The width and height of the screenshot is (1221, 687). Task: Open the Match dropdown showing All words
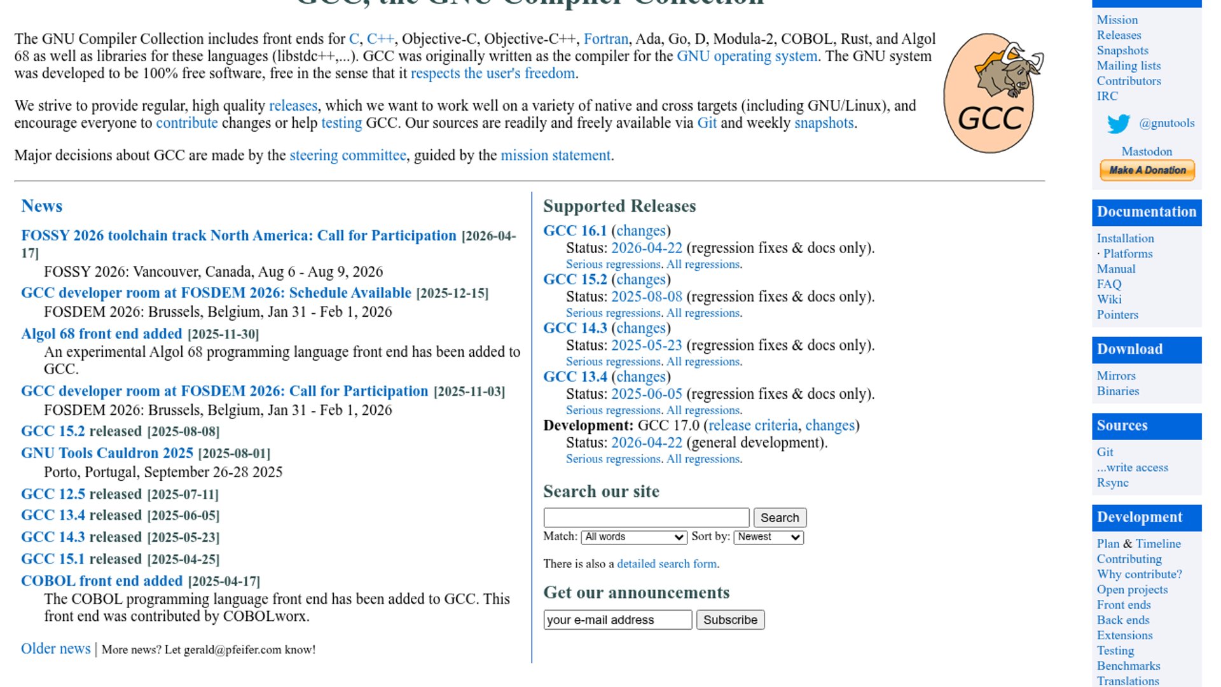pos(633,537)
